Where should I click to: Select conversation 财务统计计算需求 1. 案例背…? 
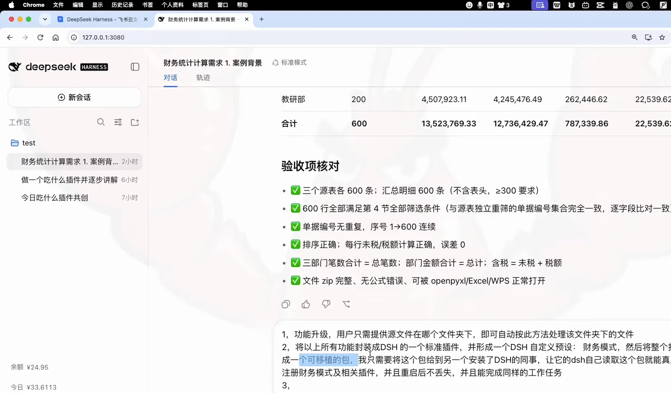click(74, 162)
